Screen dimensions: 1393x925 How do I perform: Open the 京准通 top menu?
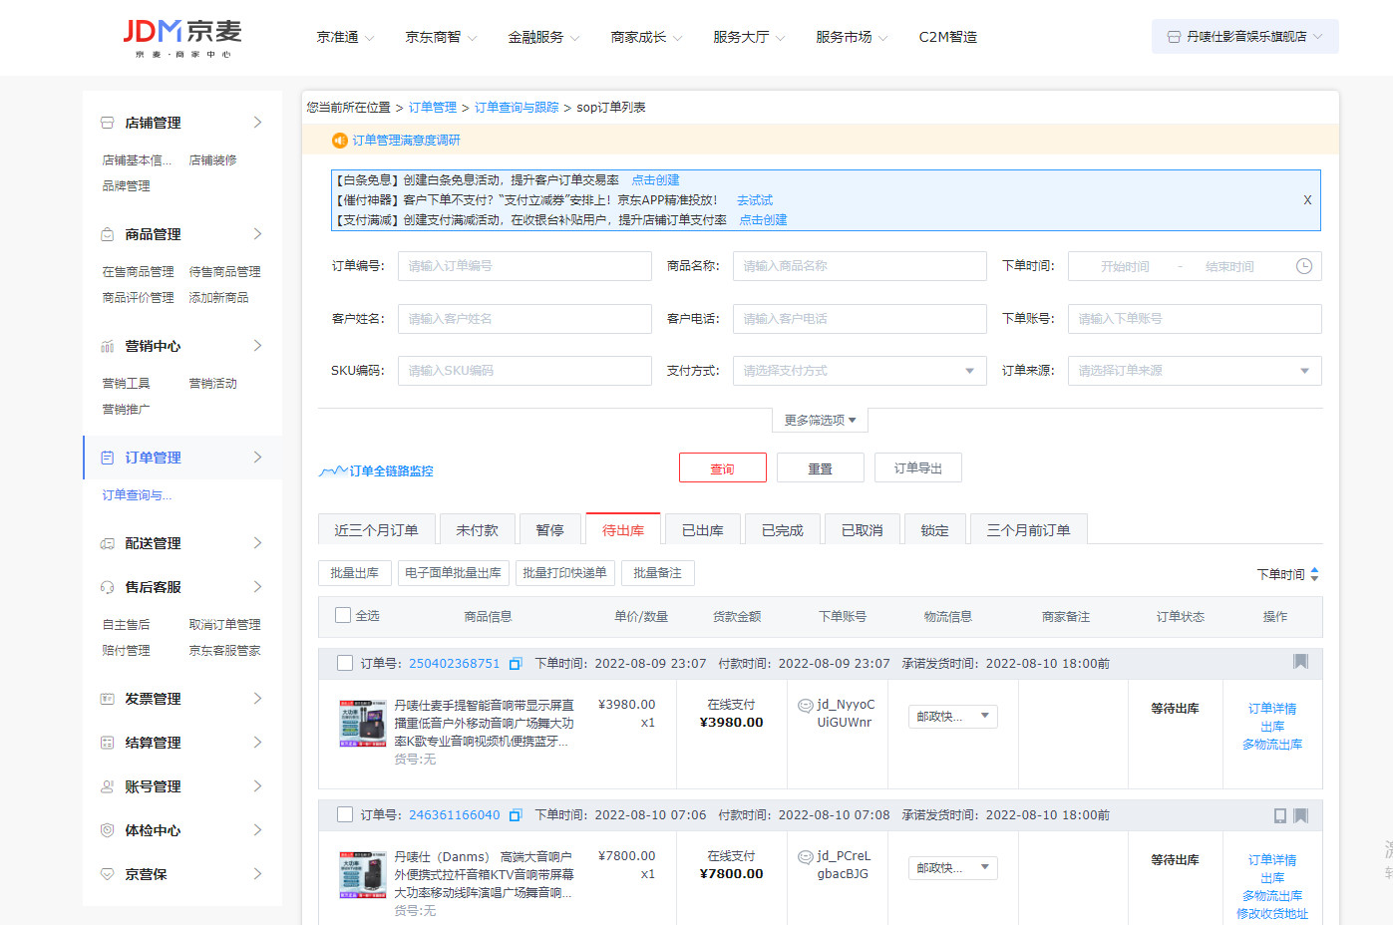point(345,37)
